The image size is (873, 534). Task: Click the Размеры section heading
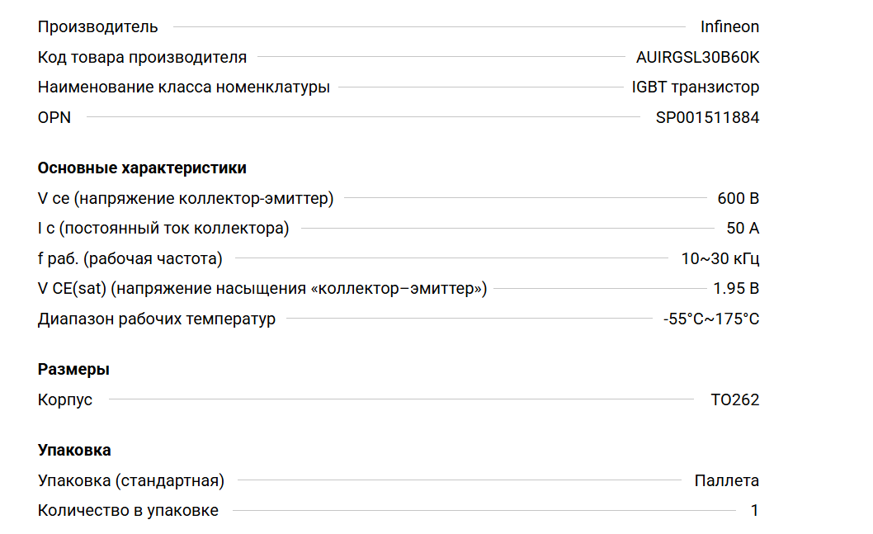pos(73,369)
